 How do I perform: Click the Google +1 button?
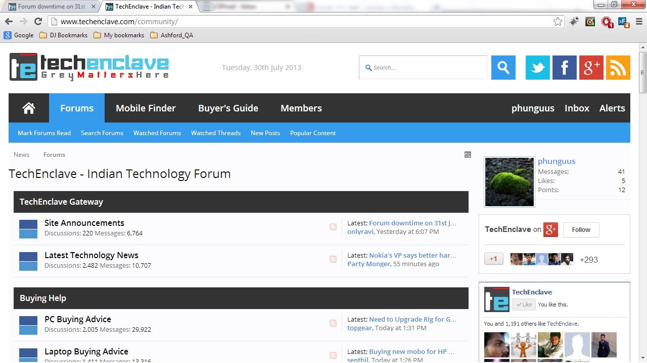(x=493, y=259)
